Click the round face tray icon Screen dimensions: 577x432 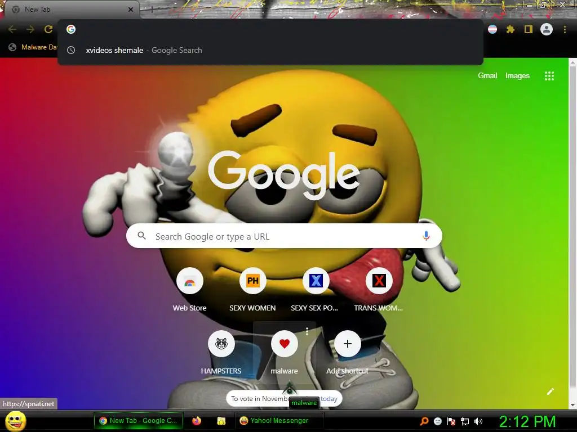pos(437,421)
